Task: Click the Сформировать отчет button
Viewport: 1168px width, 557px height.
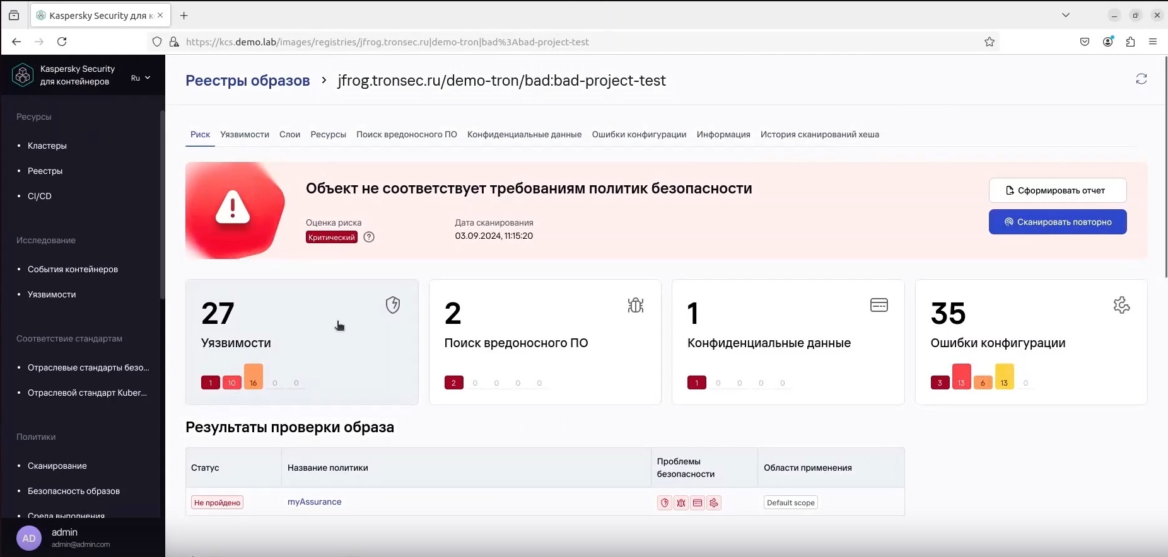Action: pos(1058,190)
